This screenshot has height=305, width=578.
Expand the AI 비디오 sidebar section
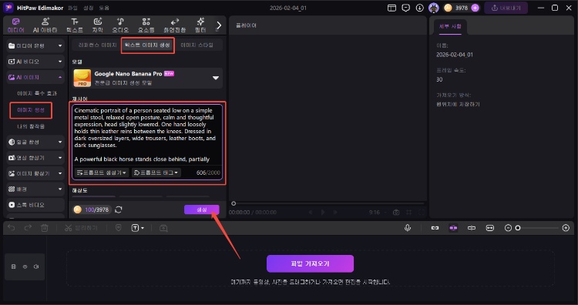tap(35, 62)
